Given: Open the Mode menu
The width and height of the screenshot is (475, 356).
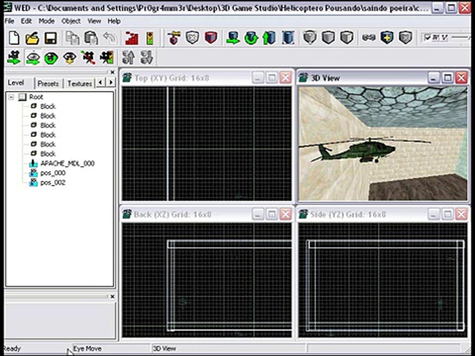Looking at the screenshot, I should tap(46, 21).
